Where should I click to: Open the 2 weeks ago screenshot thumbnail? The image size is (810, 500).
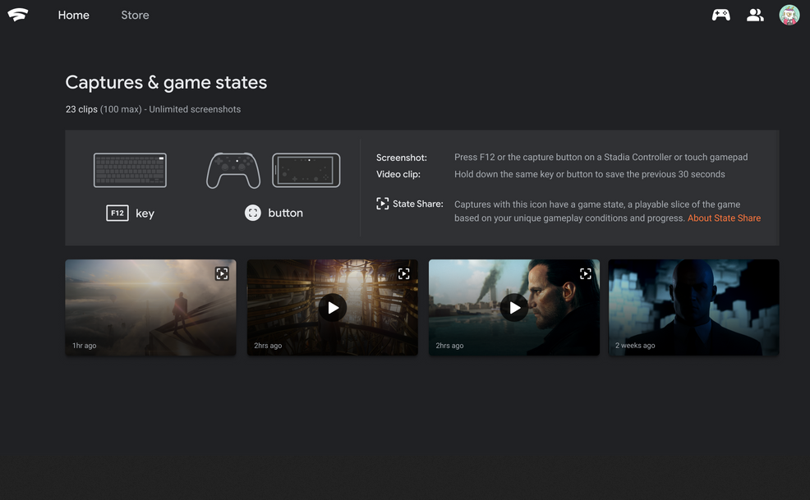(x=694, y=307)
